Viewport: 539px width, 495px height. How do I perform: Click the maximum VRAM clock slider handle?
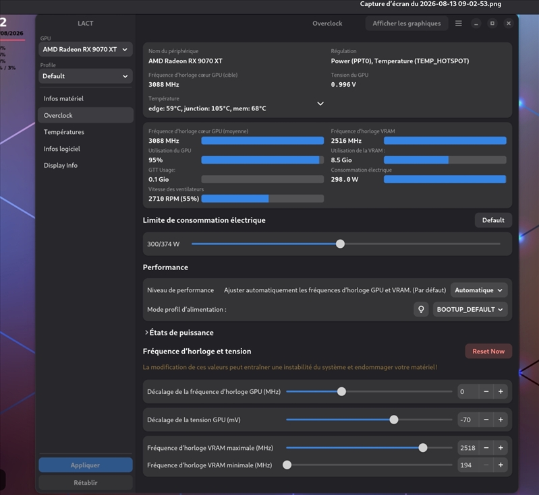coord(423,448)
